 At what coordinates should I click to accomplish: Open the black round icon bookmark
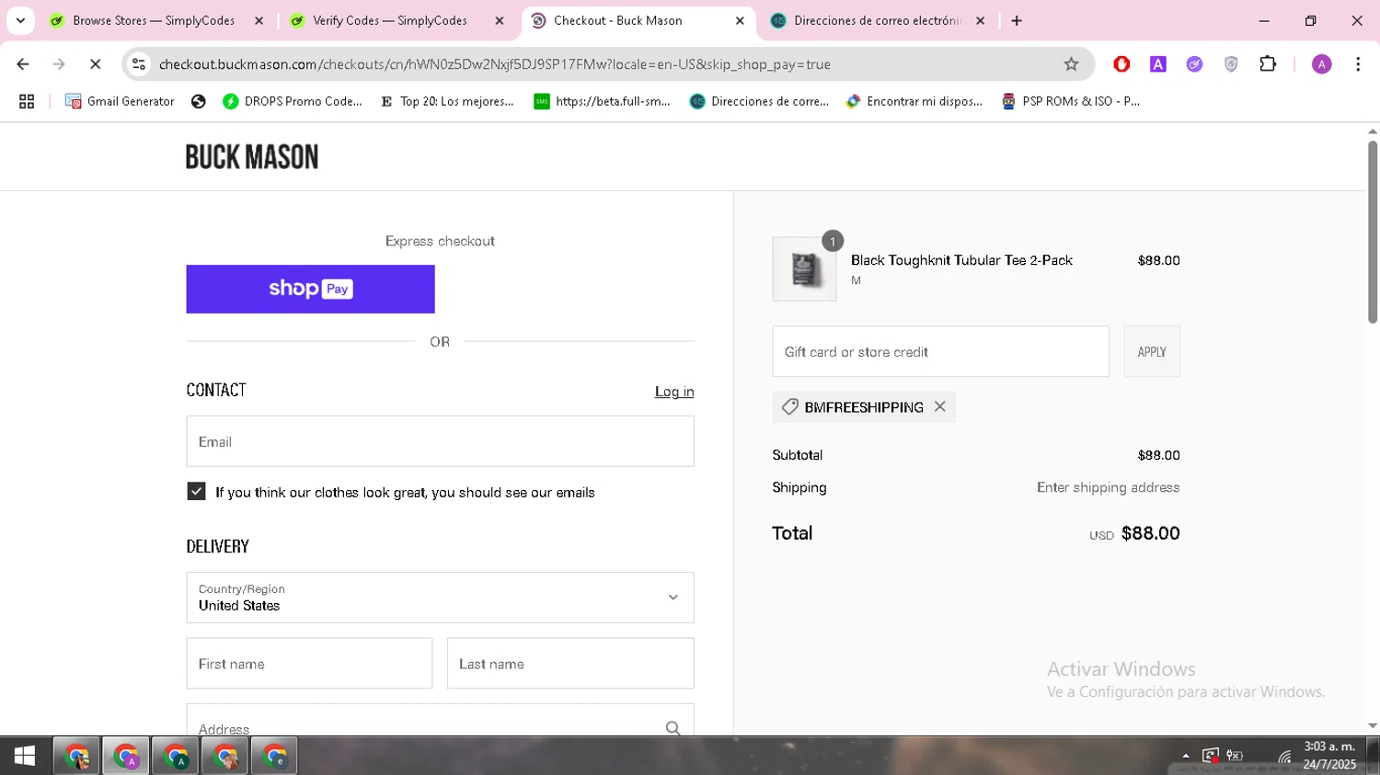point(198,102)
